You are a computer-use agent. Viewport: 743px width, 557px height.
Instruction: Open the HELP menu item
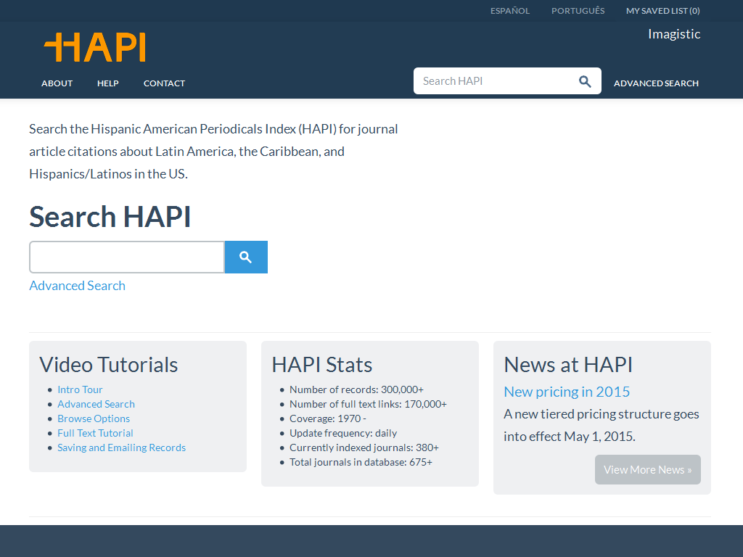107,83
